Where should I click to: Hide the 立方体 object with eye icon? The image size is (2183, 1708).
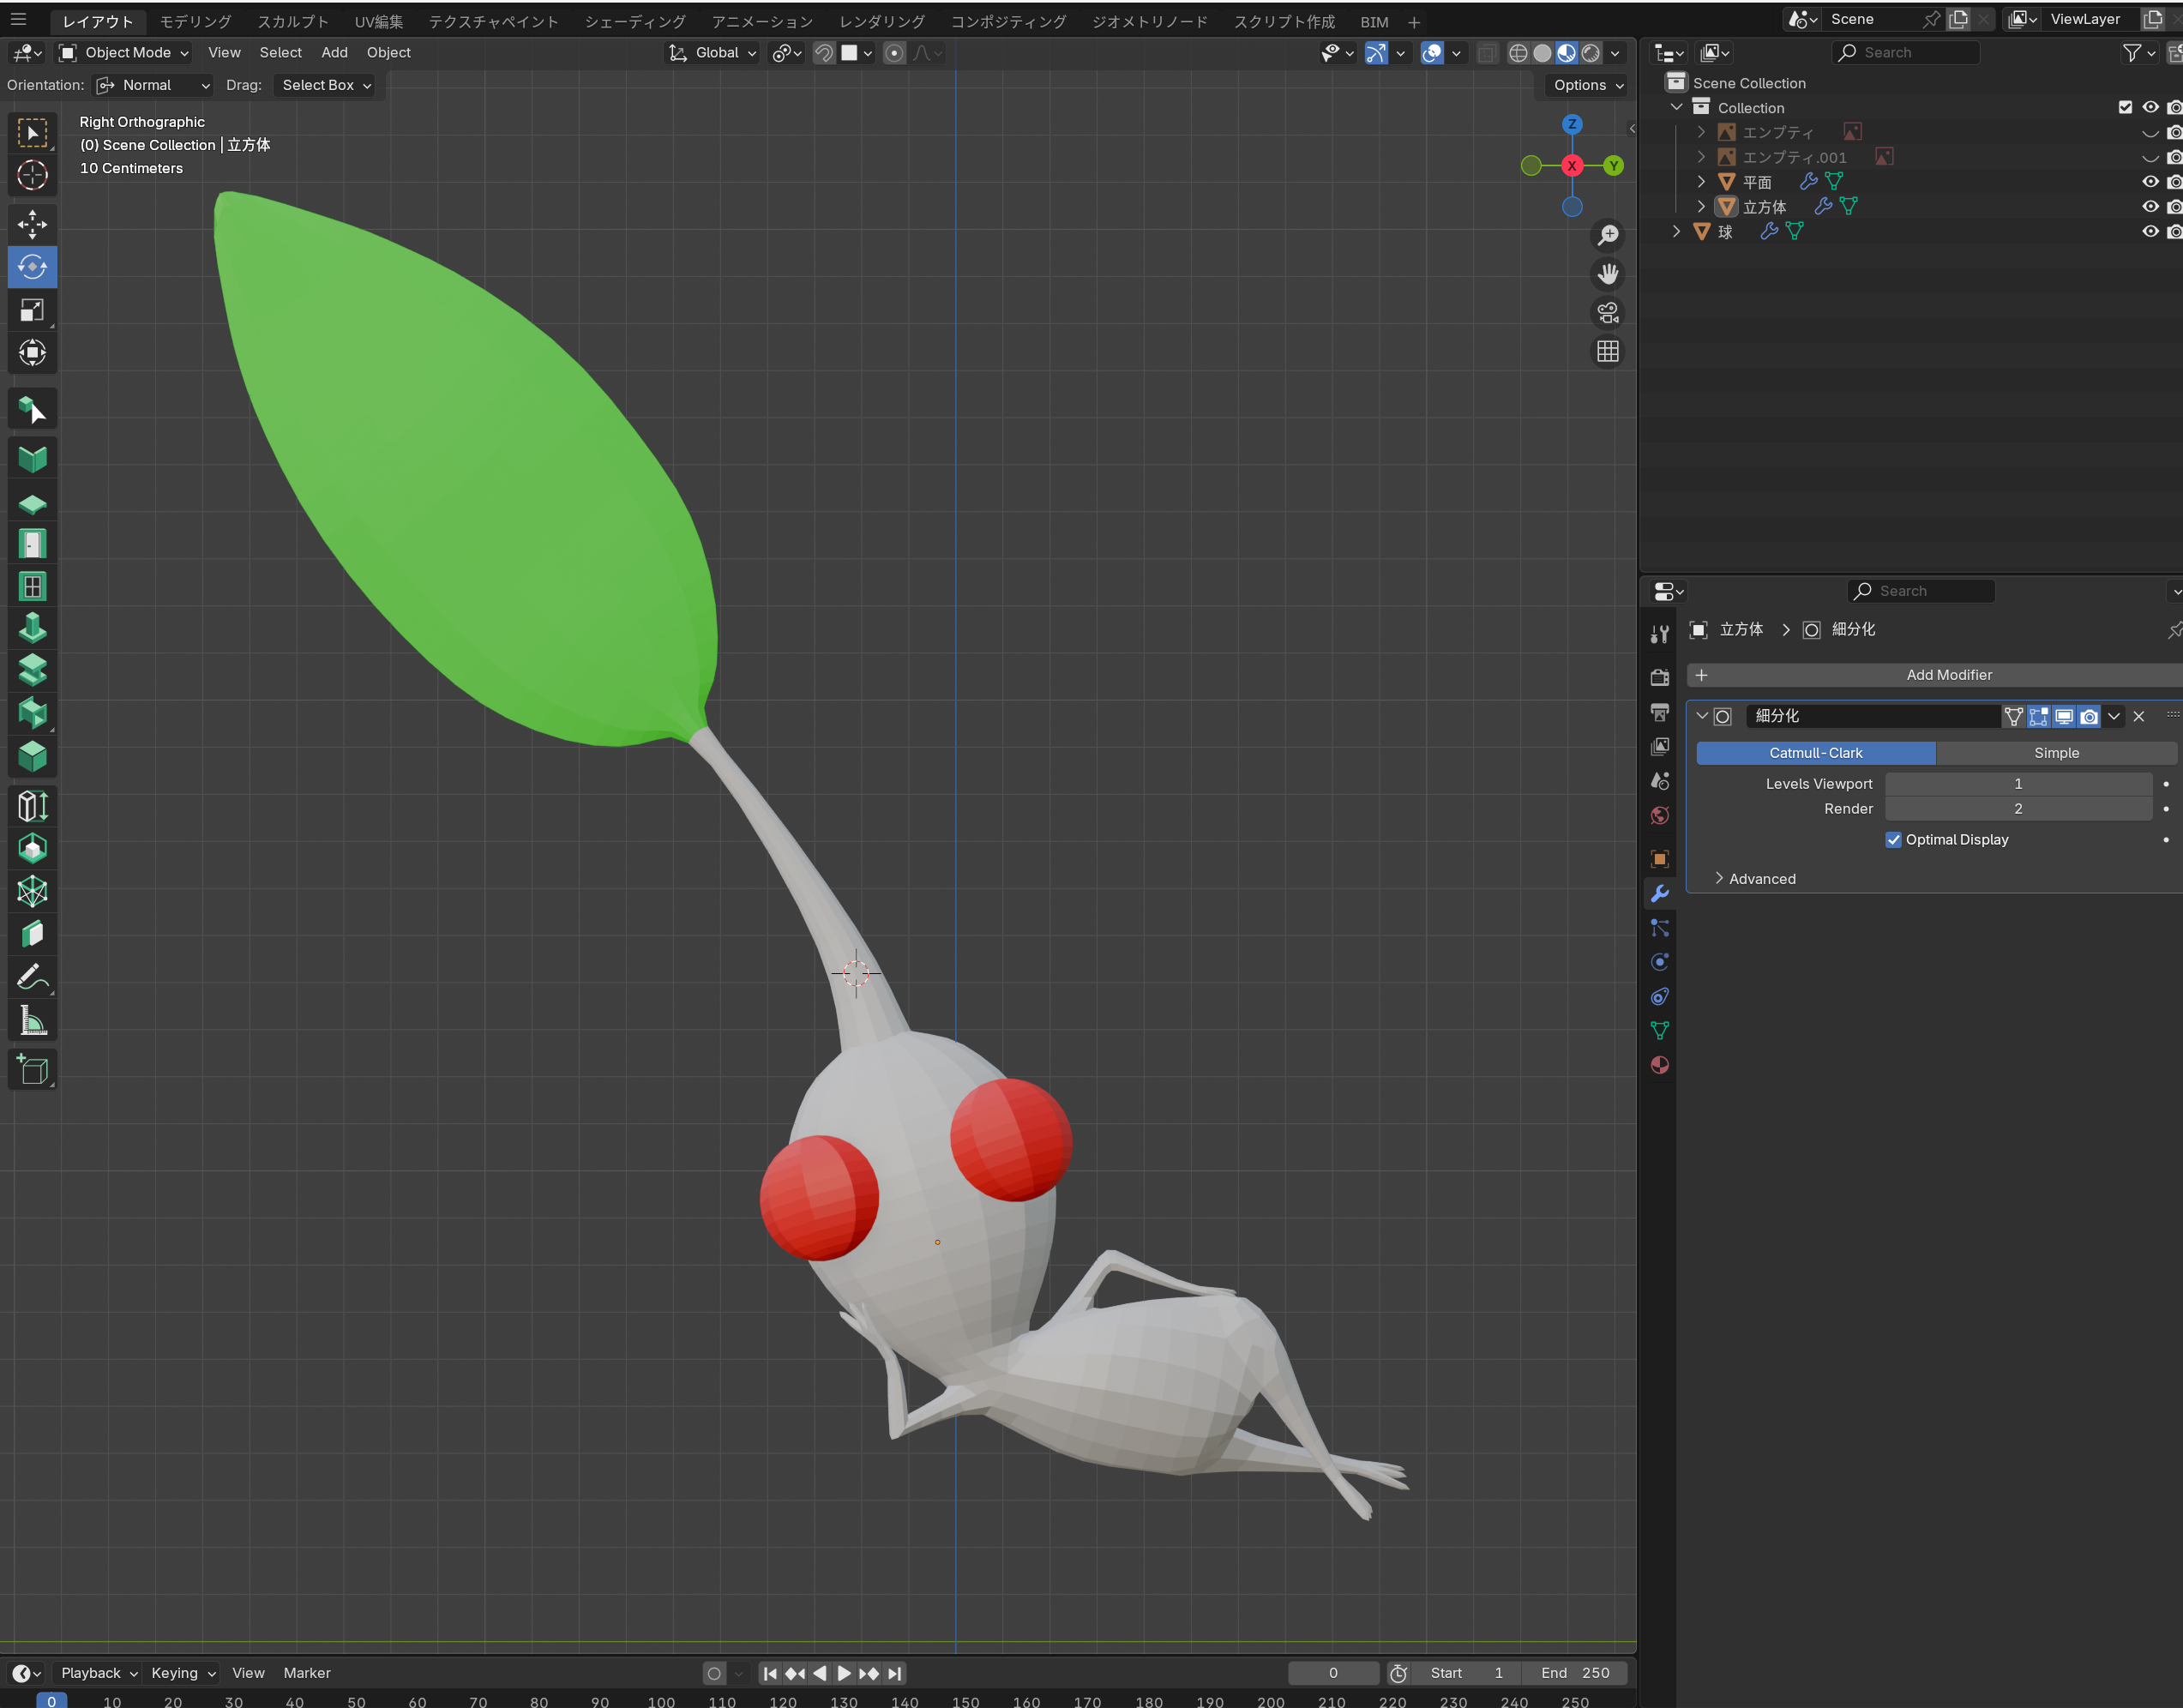tap(2150, 207)
